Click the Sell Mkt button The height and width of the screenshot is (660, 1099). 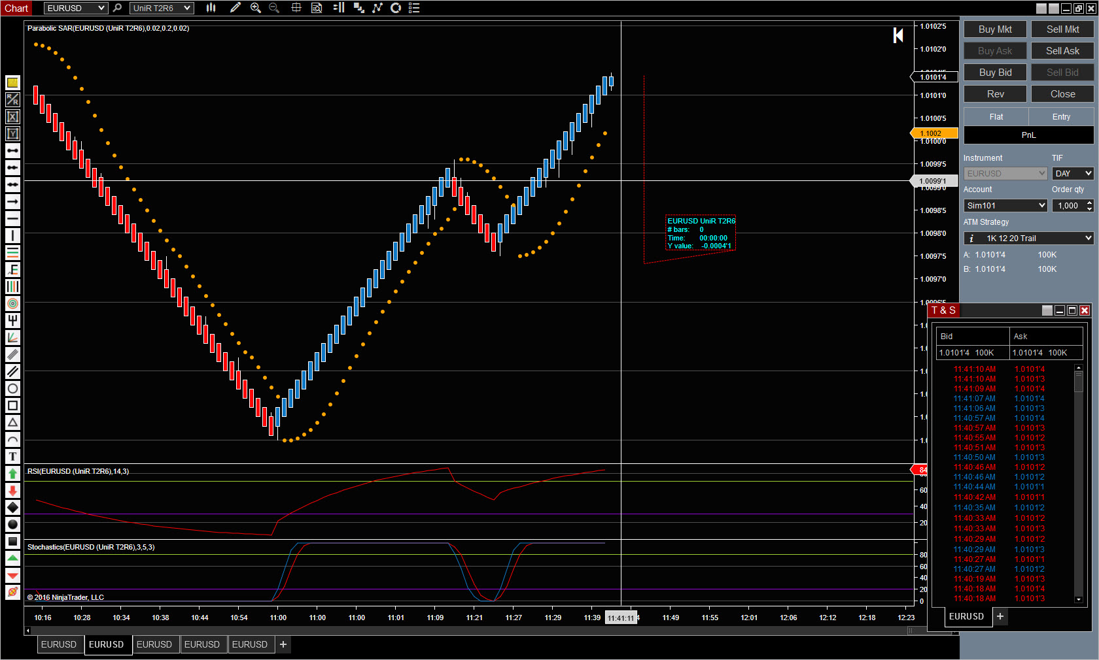point(1062,29)
